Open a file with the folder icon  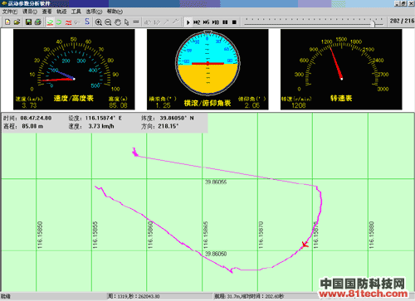tap(17, 22)
